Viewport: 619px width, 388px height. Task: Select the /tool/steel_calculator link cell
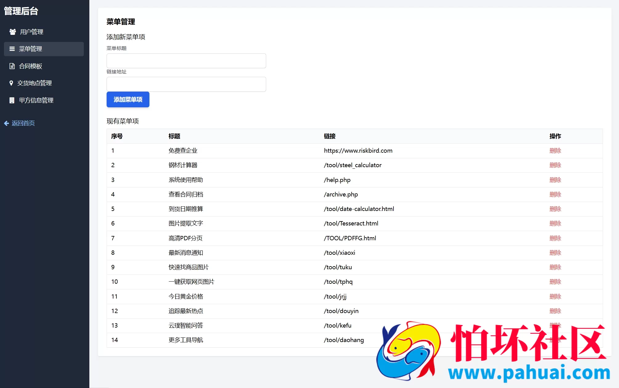[x=352, y=165]
